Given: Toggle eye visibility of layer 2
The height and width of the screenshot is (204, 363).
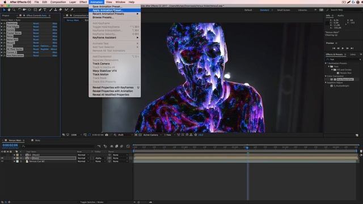Looking at the screenshot, I should [2, 158].
